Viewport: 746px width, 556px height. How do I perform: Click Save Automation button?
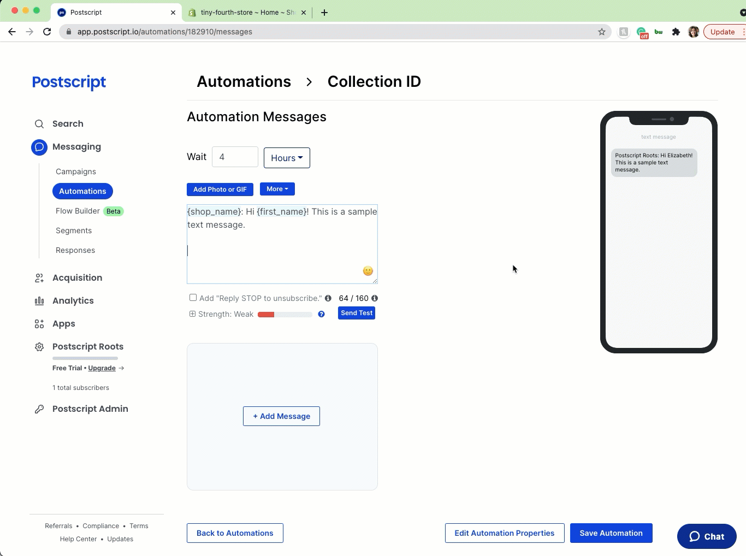[611, 533]
